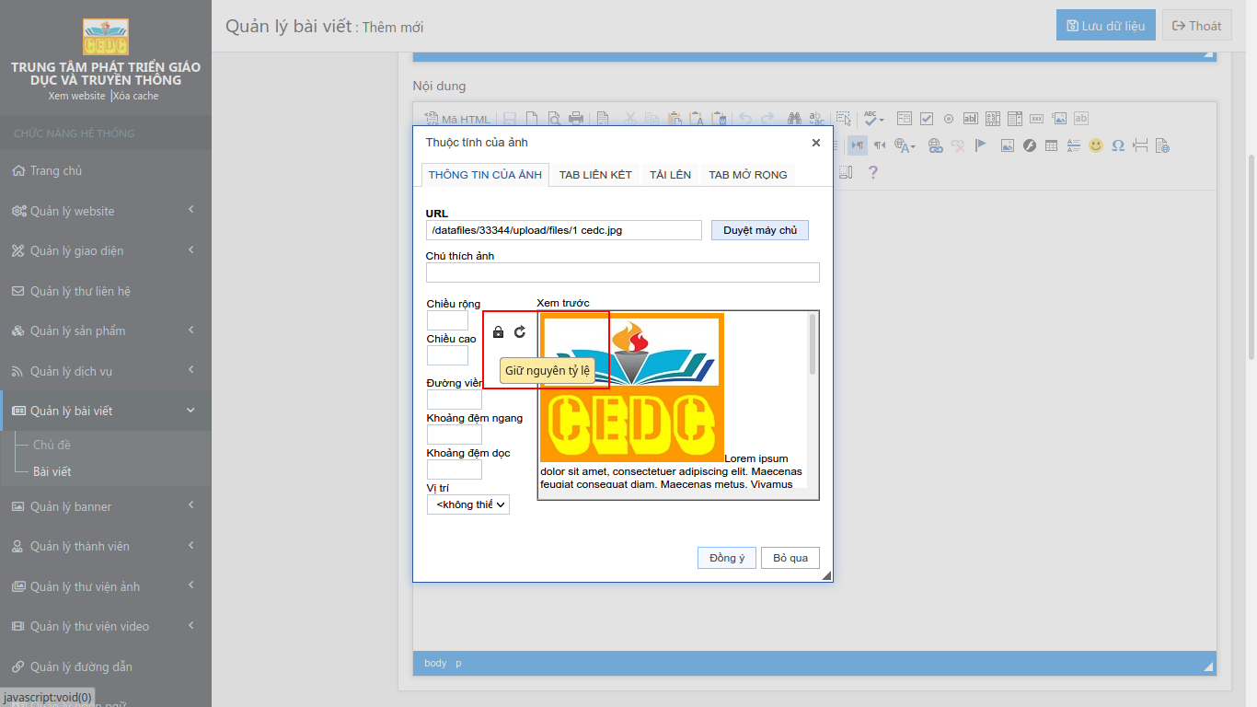Click the Templates icon in editor toolbar
Image resolution: width=1257 pixels, height=707 pixels.
[603, 119]
